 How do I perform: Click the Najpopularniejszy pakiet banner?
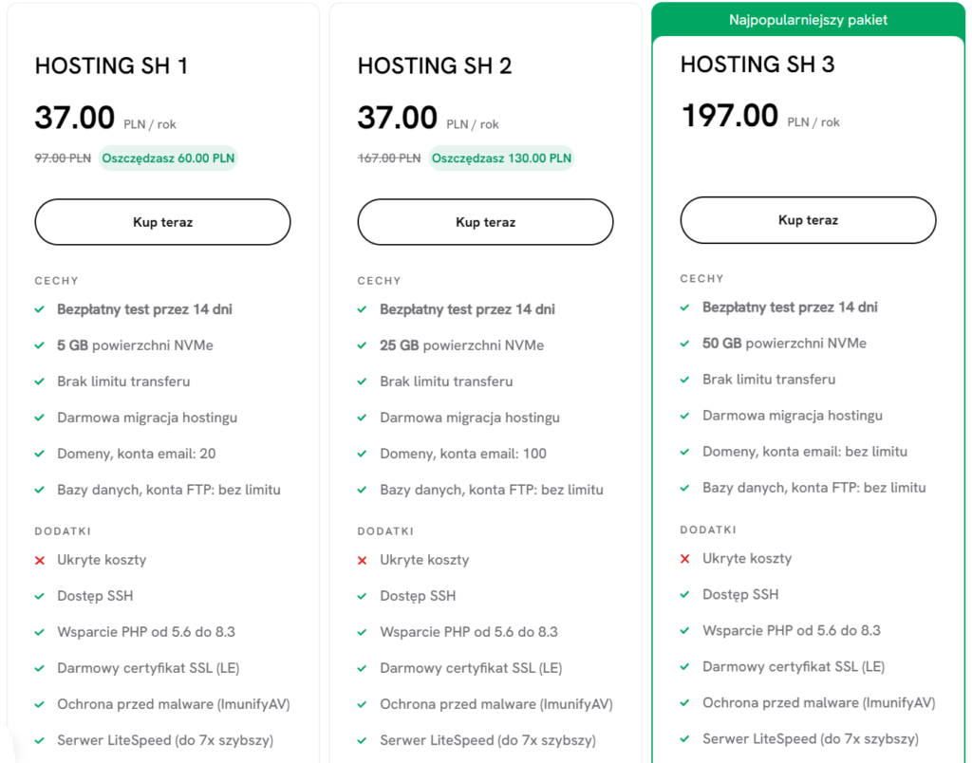(x=808, y=20)
